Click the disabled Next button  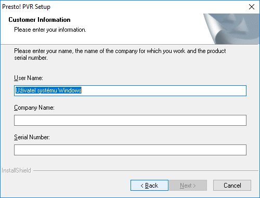188,186
